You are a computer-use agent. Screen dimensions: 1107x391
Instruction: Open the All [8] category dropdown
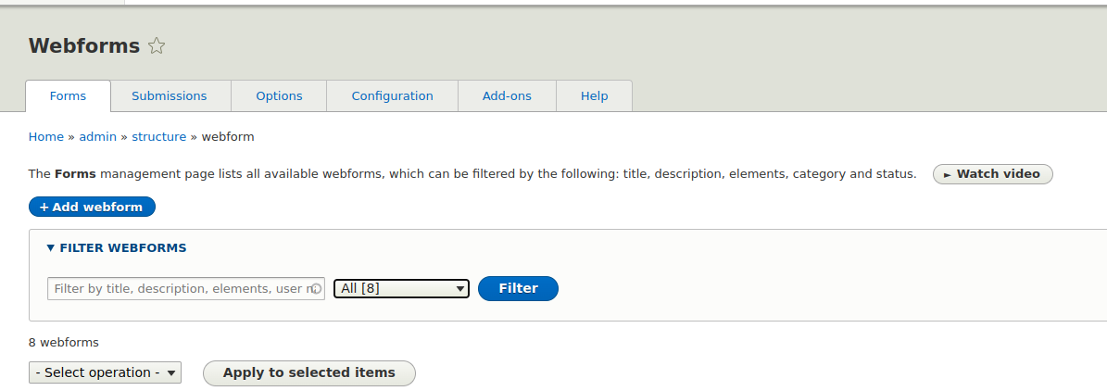point(401,289)
